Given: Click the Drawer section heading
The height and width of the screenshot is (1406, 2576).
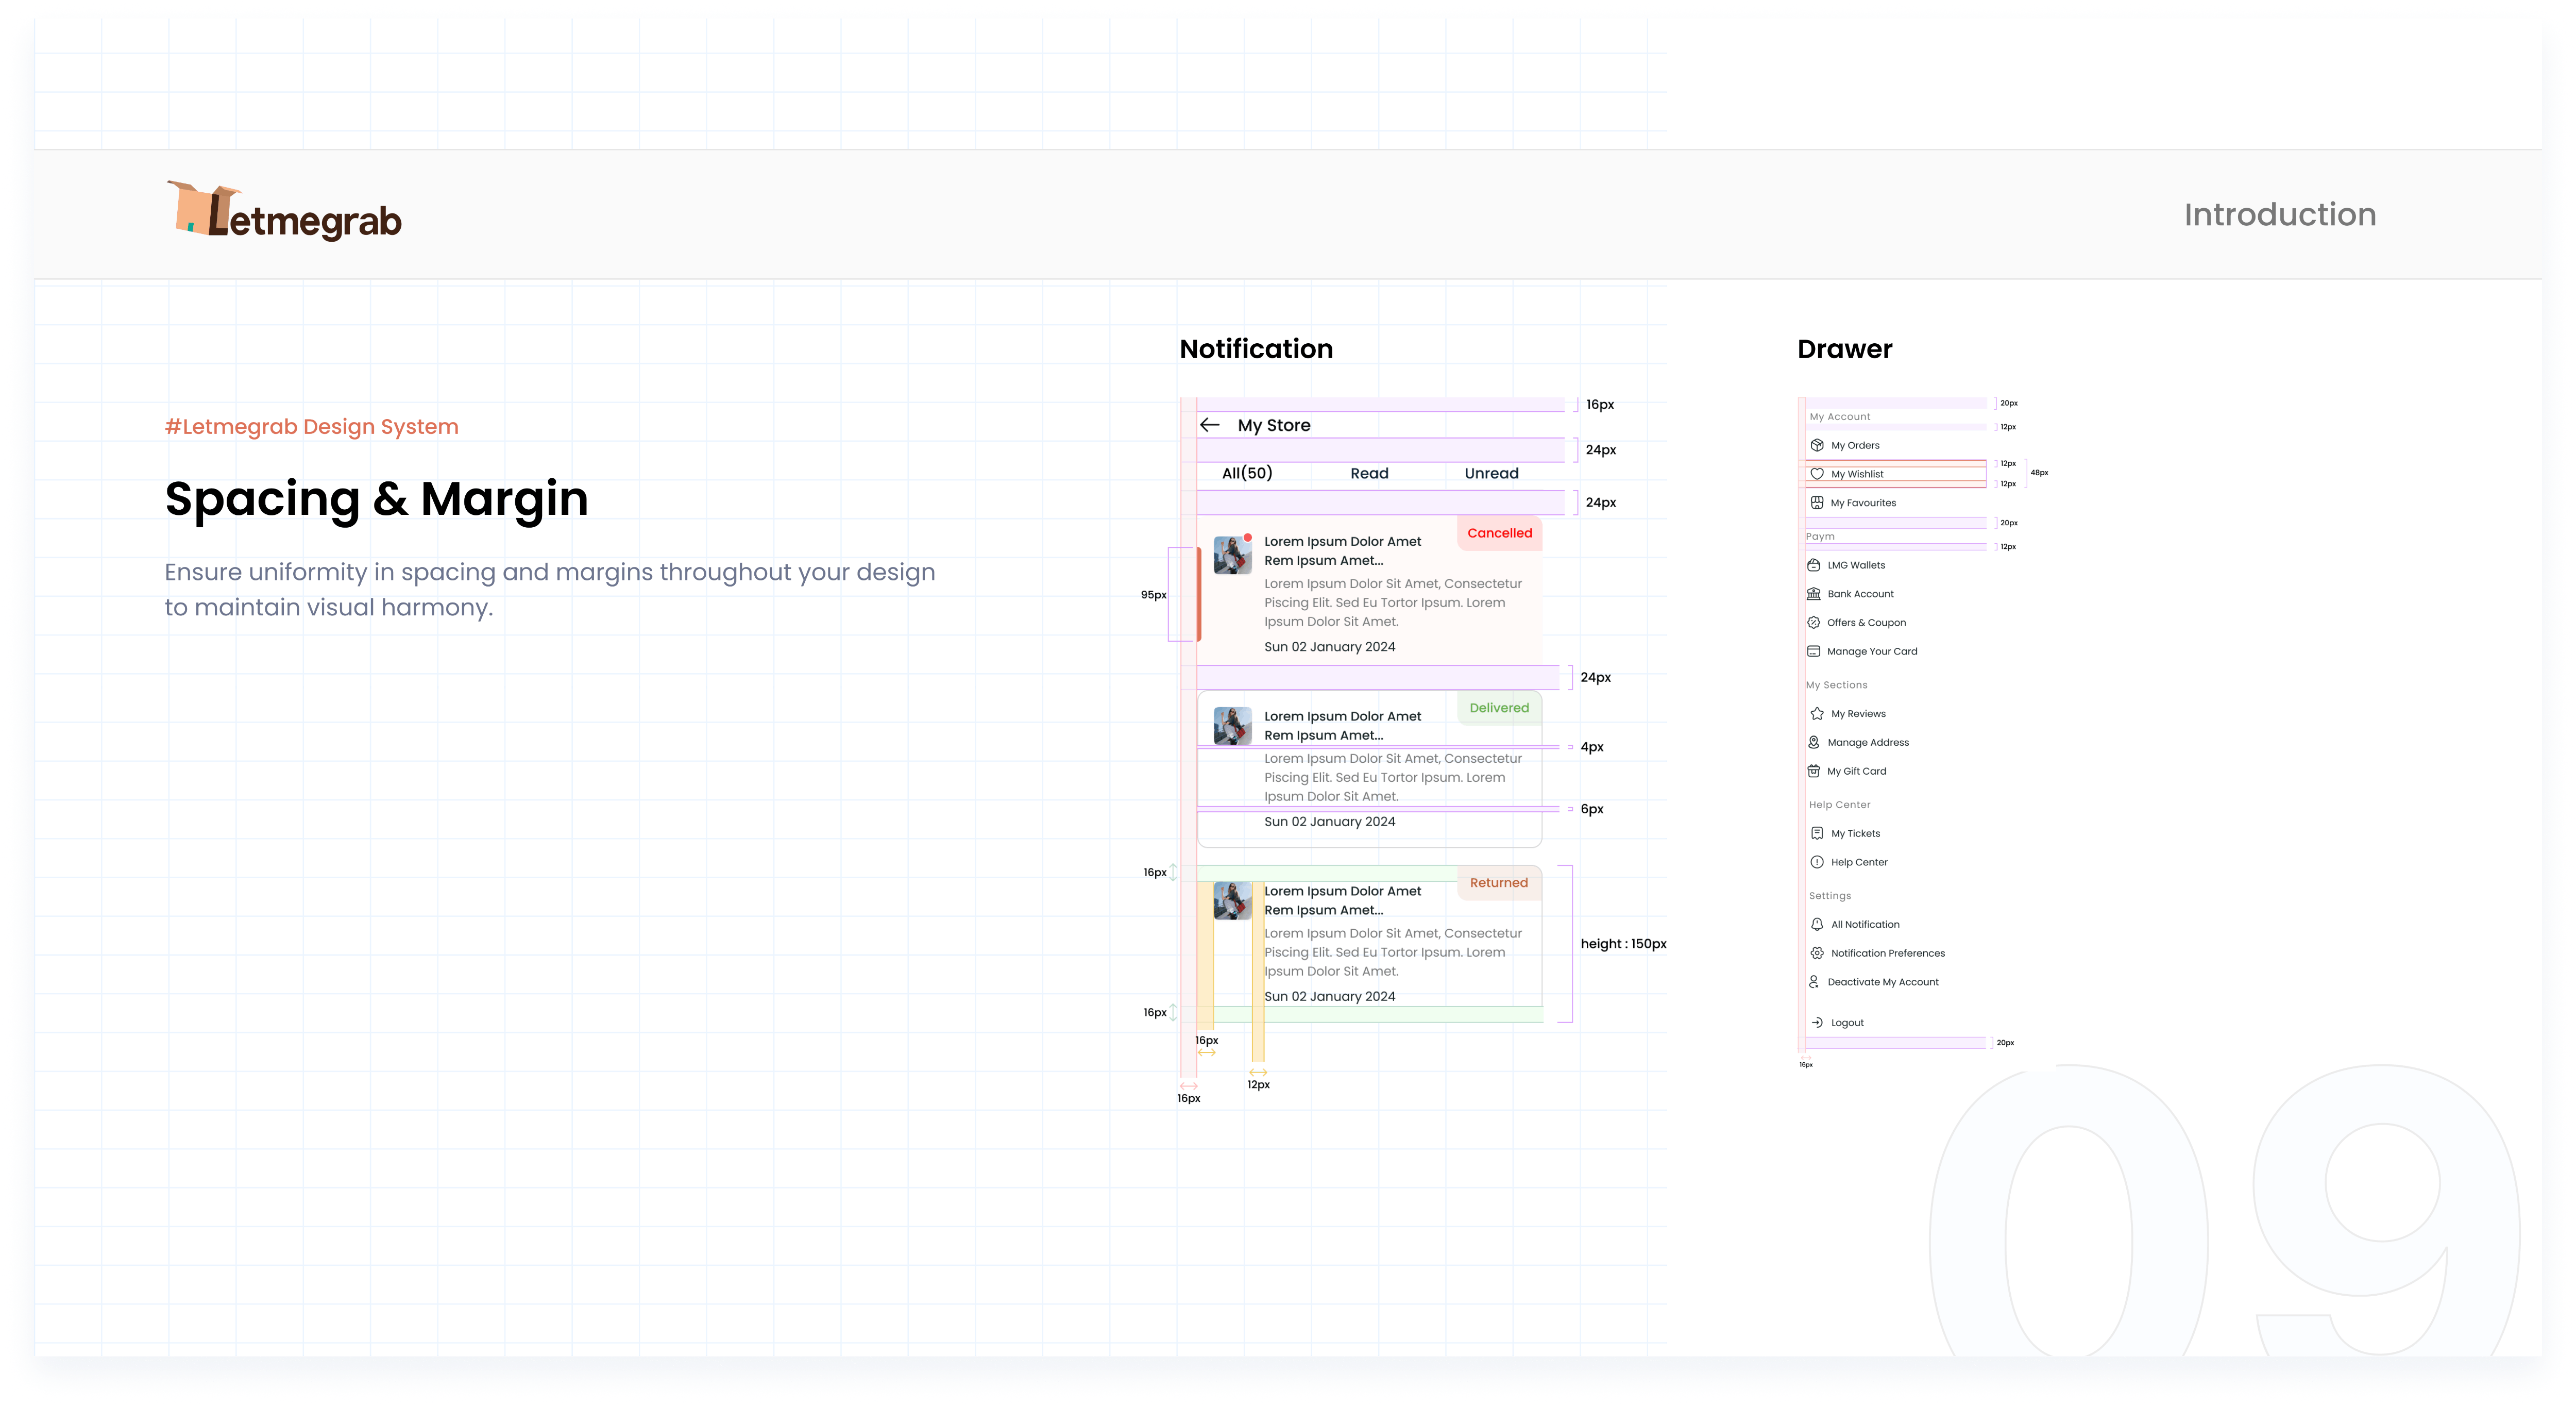Looking at the screenshot, I should point(1844,348).
